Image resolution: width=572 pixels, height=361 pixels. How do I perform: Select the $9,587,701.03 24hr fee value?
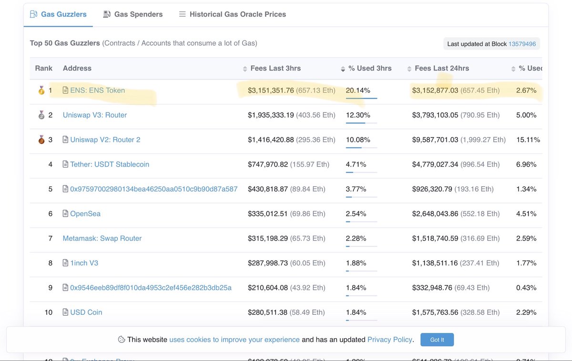pos(435,140)
